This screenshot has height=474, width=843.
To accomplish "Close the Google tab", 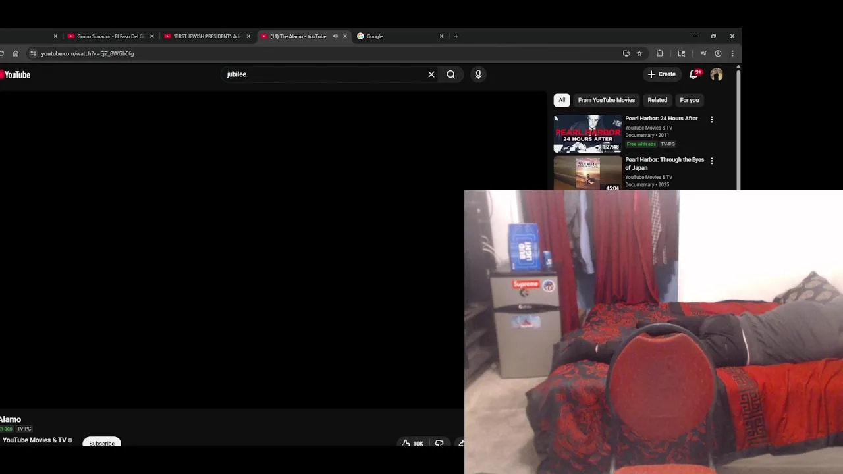I will (441, 36).
